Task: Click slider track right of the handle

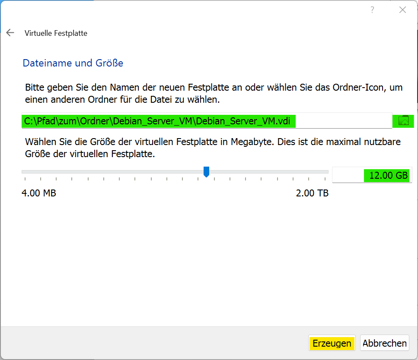Action: coord(269,172)
